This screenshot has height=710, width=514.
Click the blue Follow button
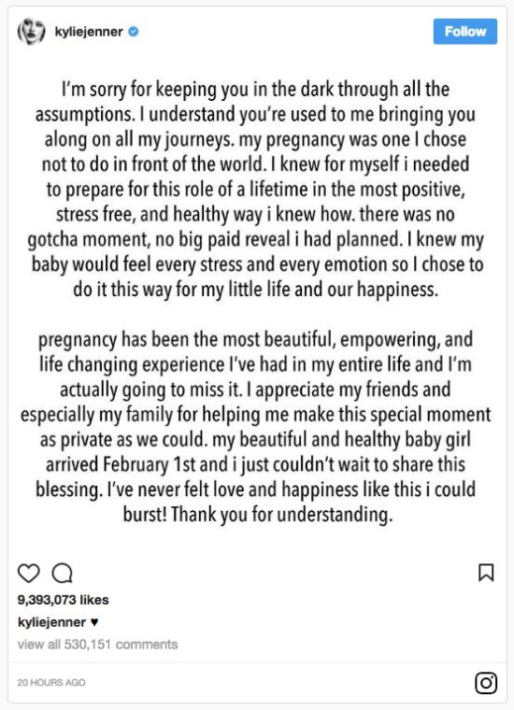point(464,32)
